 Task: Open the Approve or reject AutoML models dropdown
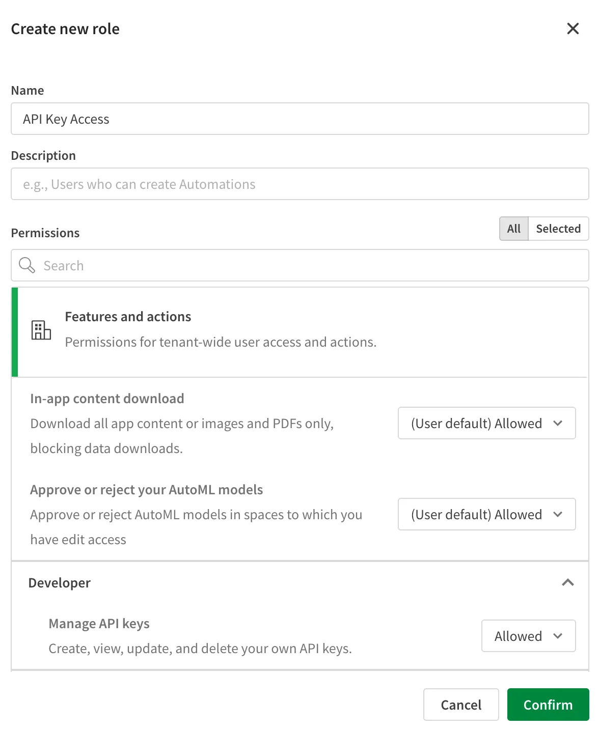[486, 514]
